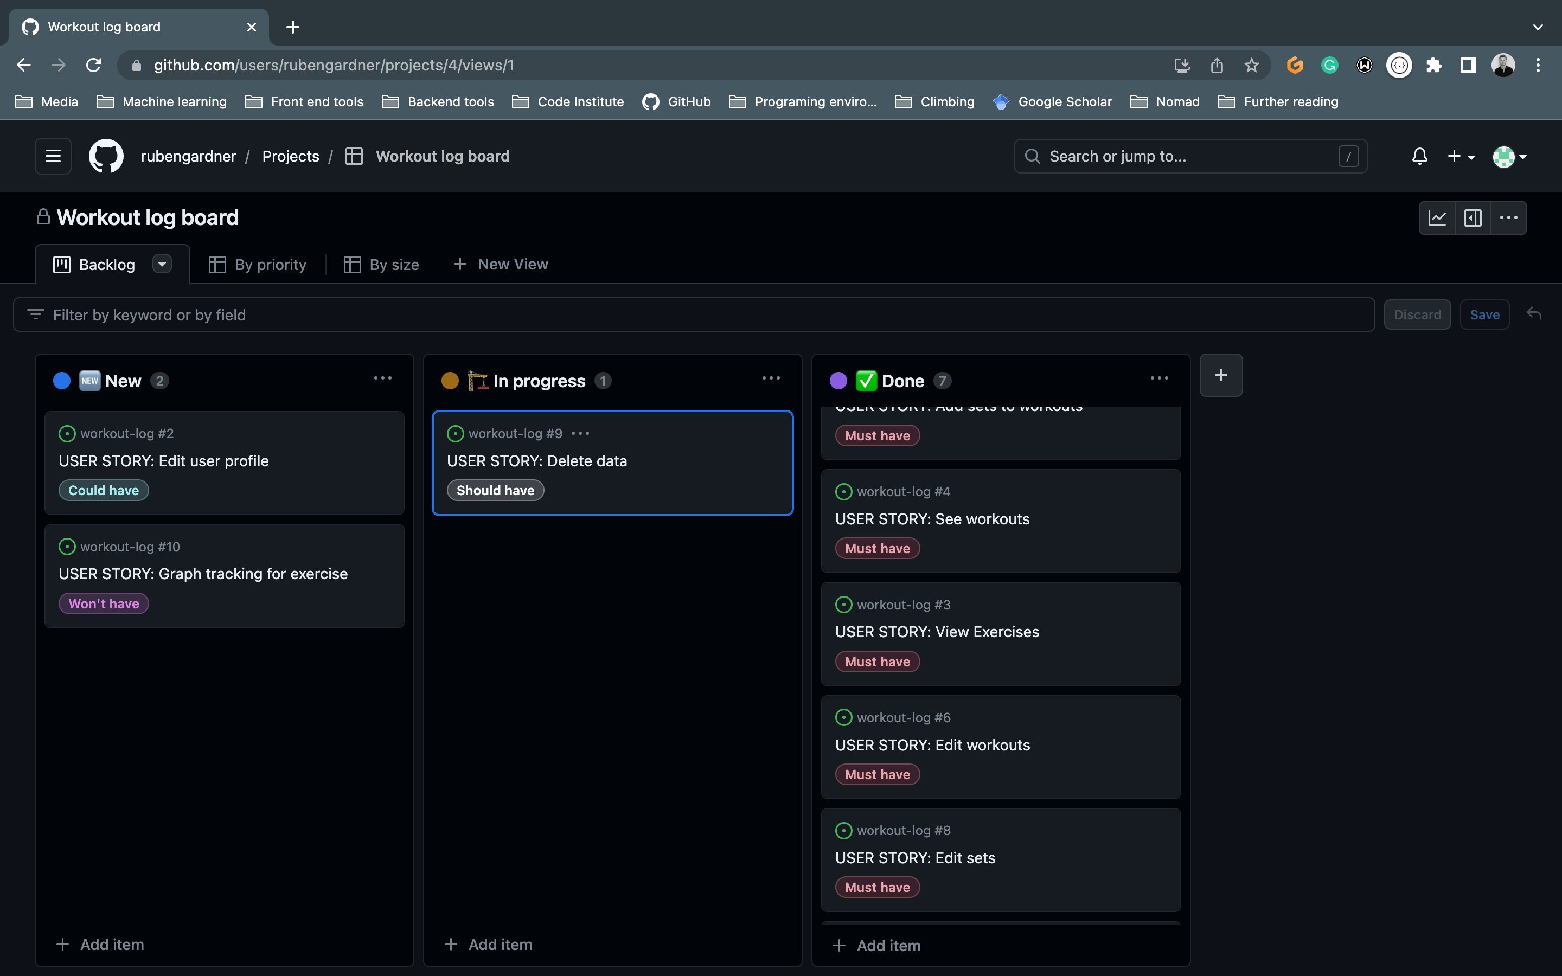Open the project Insights chart icon
This screenshot has width=1562, height=976.
1436,218
